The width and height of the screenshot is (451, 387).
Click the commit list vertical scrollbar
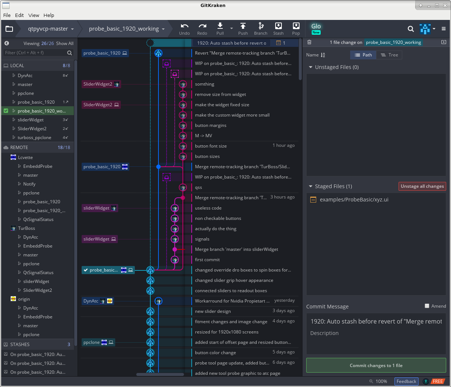point(300,59)
